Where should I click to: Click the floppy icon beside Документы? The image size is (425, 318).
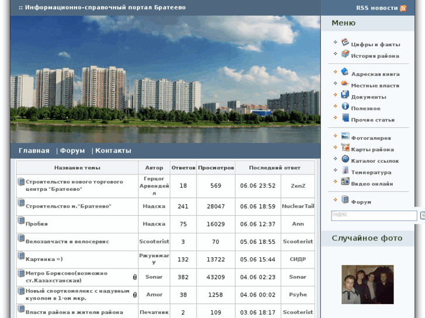click(345, 95)
